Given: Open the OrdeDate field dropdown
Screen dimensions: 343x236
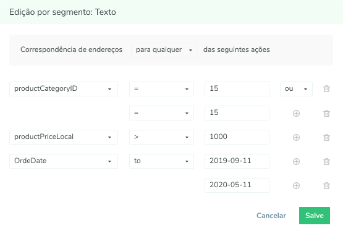Looking at the screenshot, I should point(64,161).
